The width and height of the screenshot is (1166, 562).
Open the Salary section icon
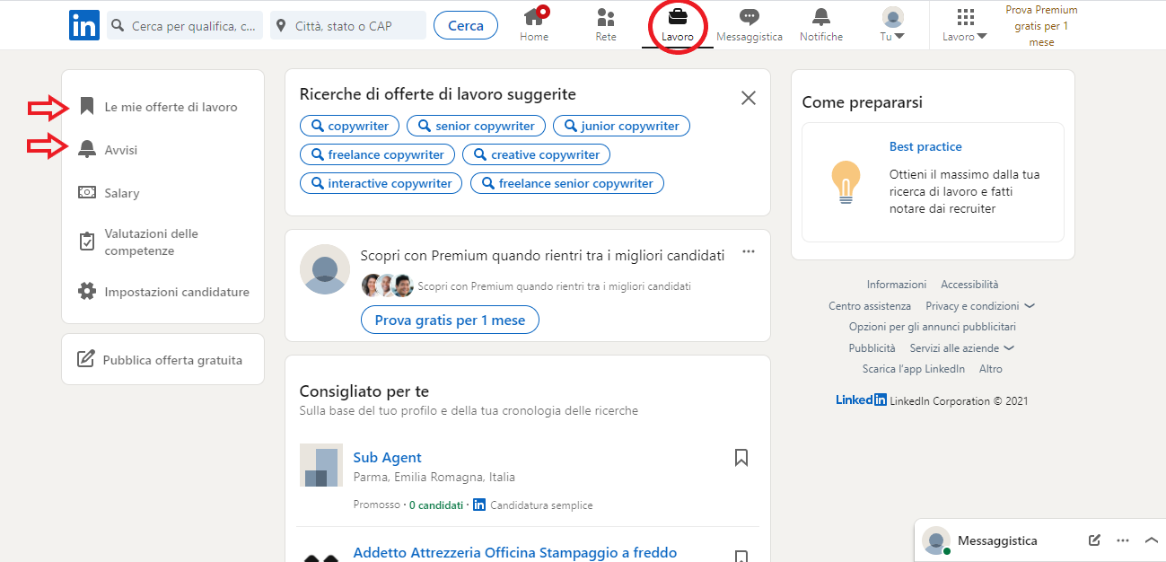coord(85,192)
